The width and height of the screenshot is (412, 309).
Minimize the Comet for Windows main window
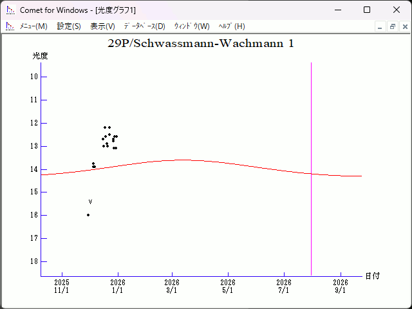[337, 10]
